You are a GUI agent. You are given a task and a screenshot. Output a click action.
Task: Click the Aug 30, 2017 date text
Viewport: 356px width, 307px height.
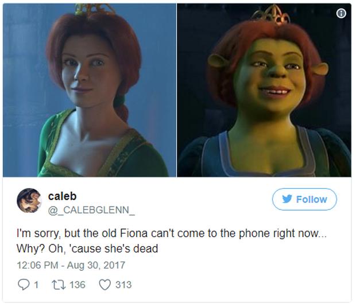tap(96, 265)
